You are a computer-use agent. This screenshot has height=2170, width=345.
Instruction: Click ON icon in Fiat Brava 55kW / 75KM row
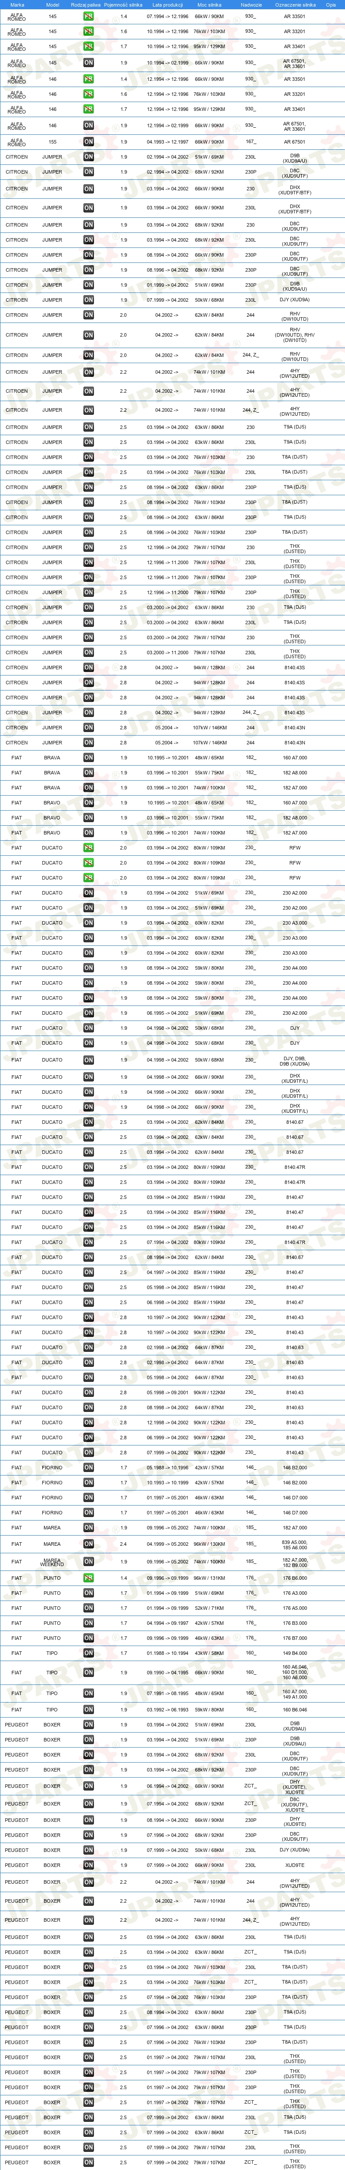[x=88, y=773]
